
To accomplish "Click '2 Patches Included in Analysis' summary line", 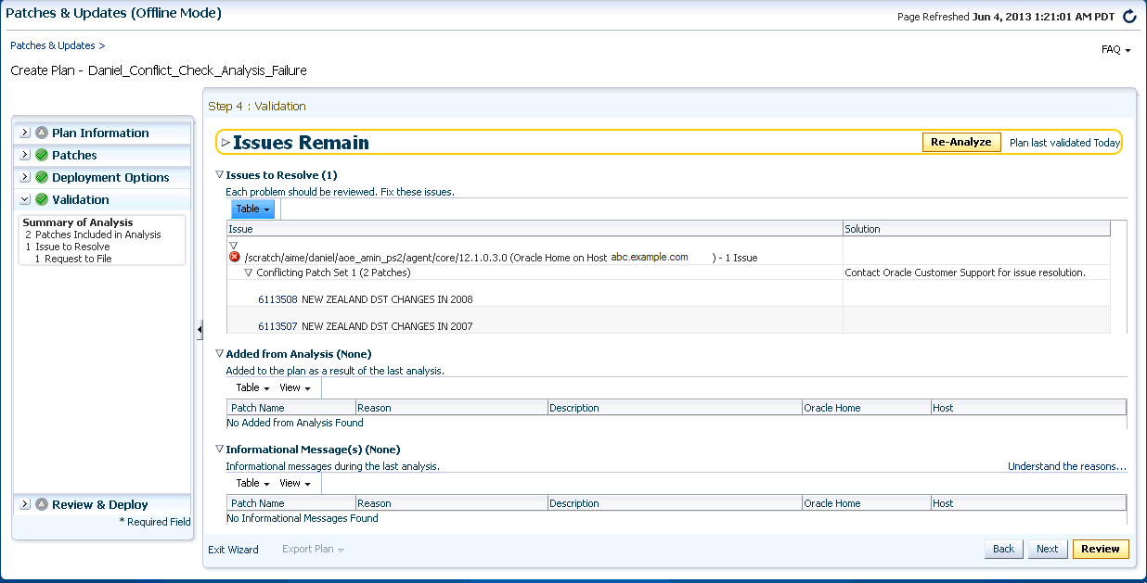I will (x=93, y=234).
